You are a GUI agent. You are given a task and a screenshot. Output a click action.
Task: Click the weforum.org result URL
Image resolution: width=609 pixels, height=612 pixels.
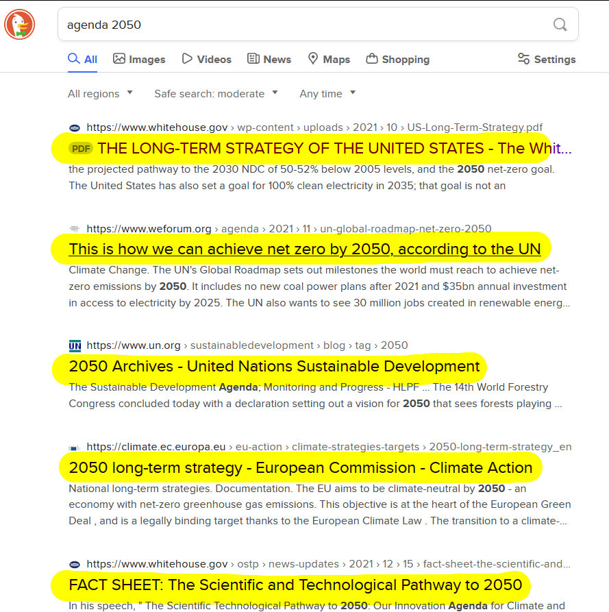click(x=288, y=229)
